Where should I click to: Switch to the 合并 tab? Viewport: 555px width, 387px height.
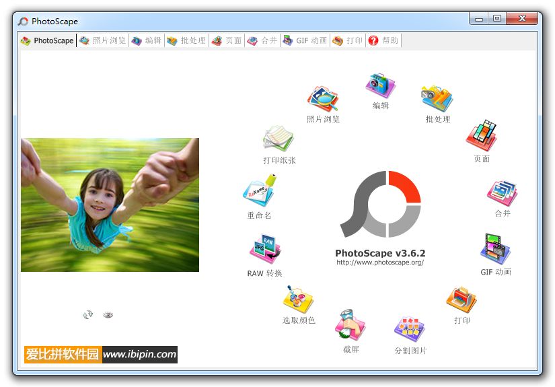[262, 40]
